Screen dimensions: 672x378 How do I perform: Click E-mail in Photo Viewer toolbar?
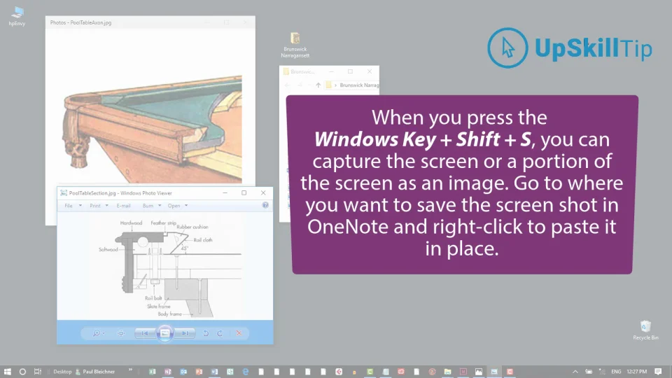(x=123, y=206)
